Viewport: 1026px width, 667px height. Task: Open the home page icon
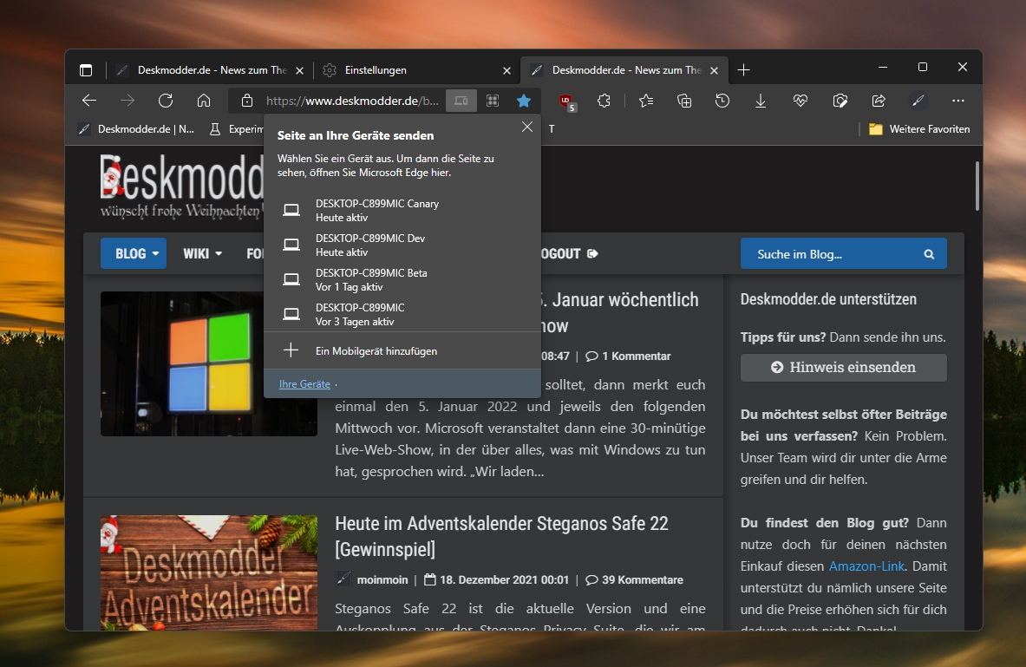[204, 101]
